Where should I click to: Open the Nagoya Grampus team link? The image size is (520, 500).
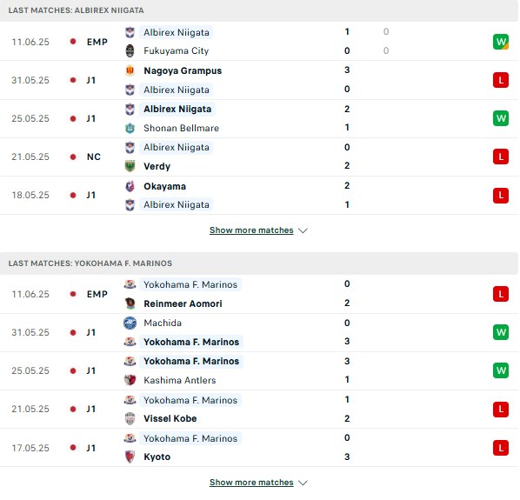183,70
